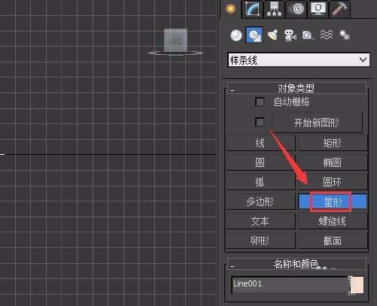The width and height of the screenshot is (377, 306).
Task: Select the 星形 star shape button
Action: 333,201
